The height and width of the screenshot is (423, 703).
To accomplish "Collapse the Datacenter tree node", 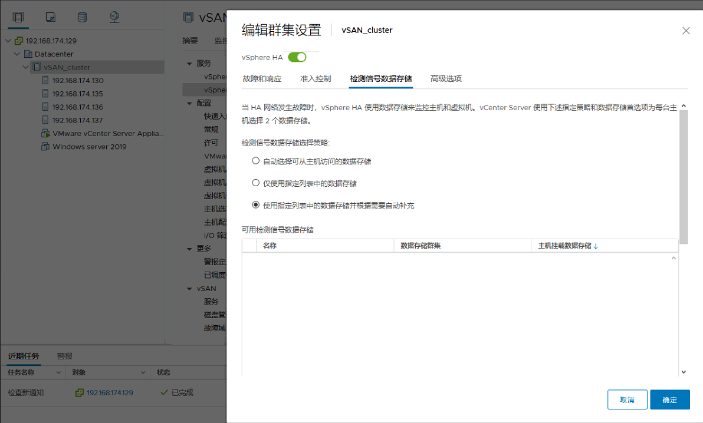I will coord(17,54).
